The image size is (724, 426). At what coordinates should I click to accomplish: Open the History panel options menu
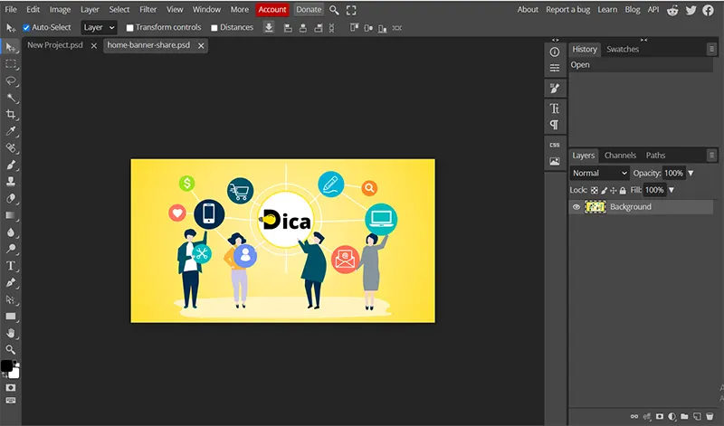point(711,49)
